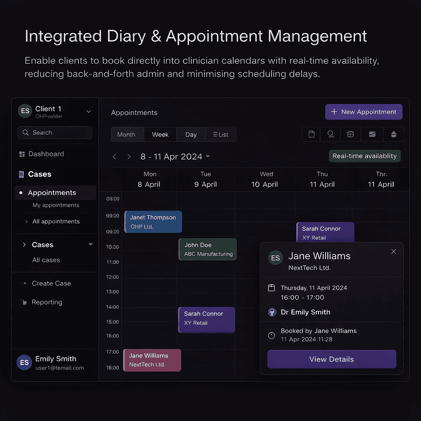The height and width of the screenshot is (421, 421).
Task: Expand the All appointments chevron
Action: tap(26, 222)
